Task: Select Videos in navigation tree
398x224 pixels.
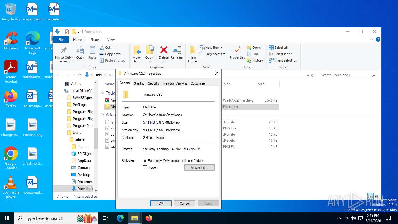Action: click(x=73, y=84)
